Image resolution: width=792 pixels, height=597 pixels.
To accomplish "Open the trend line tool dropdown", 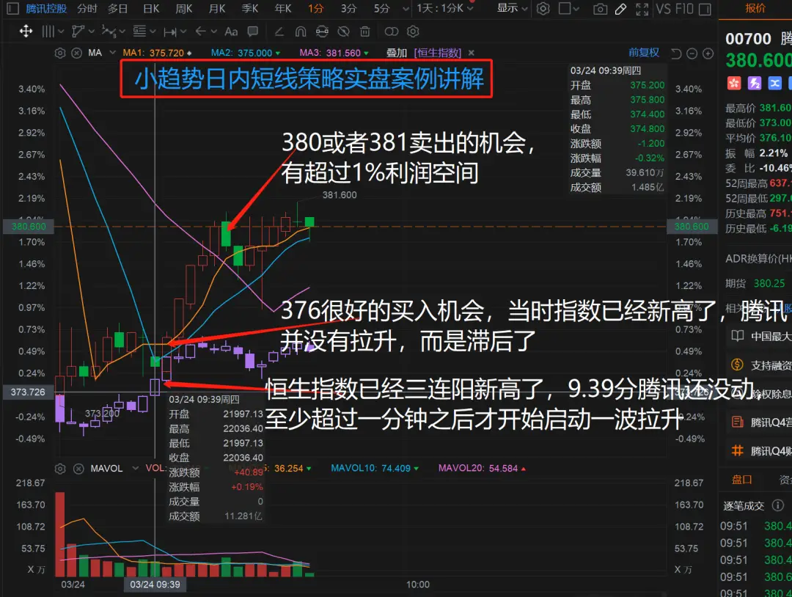I will pyautogui.click(x=83, y=32).
